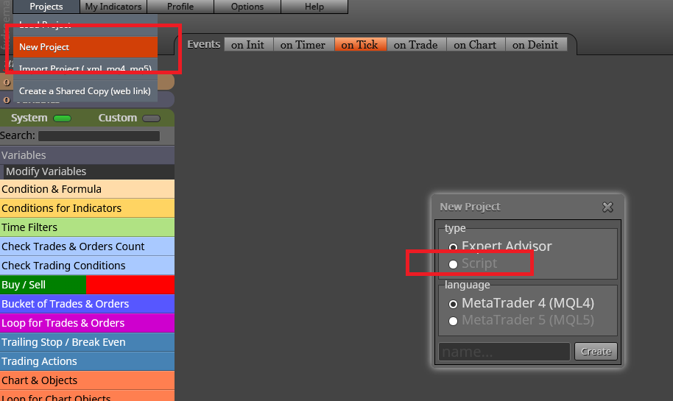Expand the Variables category
The image size is (673, 401).
(x=87, y=155)
